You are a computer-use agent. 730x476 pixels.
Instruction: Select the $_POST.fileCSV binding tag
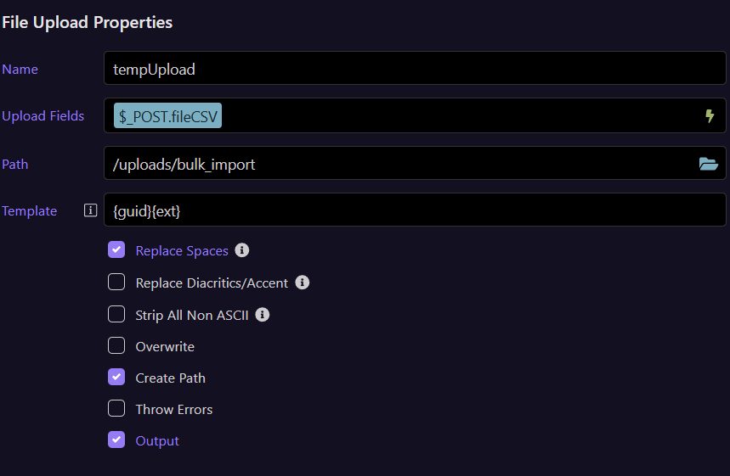[167, 116]
